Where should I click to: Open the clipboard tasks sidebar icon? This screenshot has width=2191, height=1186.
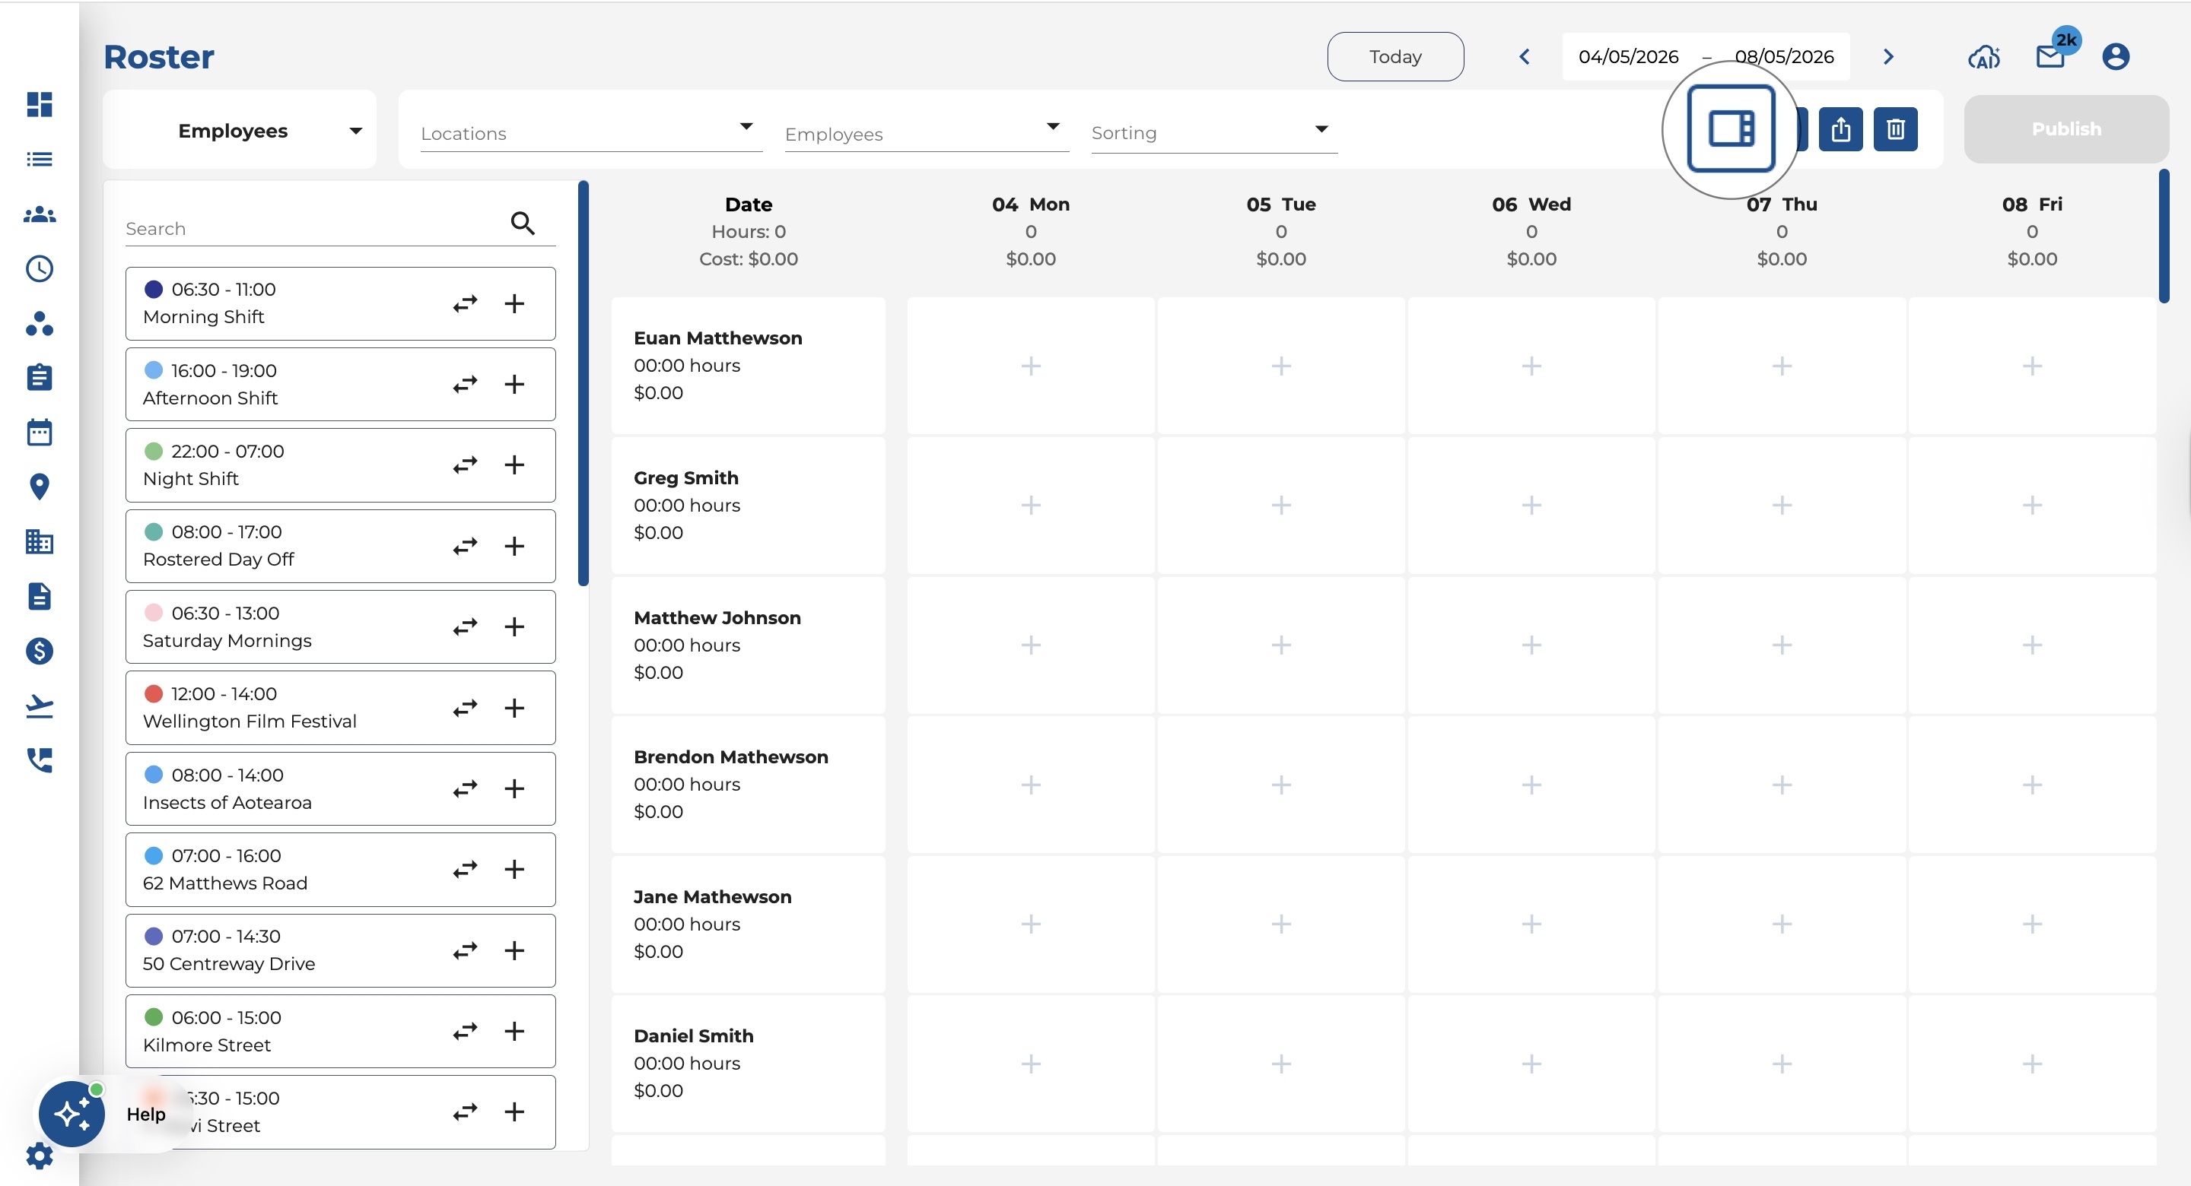pyautogui.click(x=39, y=376)
